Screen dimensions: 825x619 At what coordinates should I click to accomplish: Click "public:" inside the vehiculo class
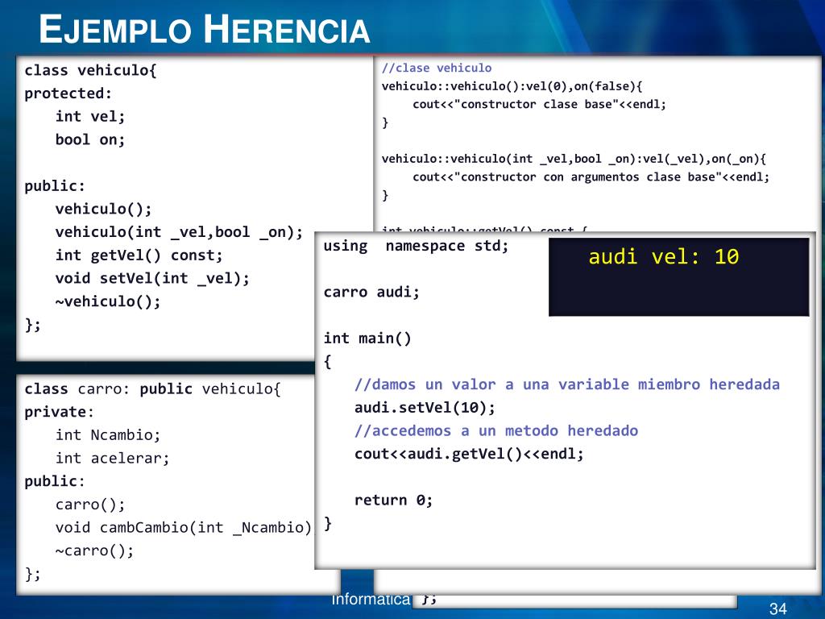tap(55, 186)
